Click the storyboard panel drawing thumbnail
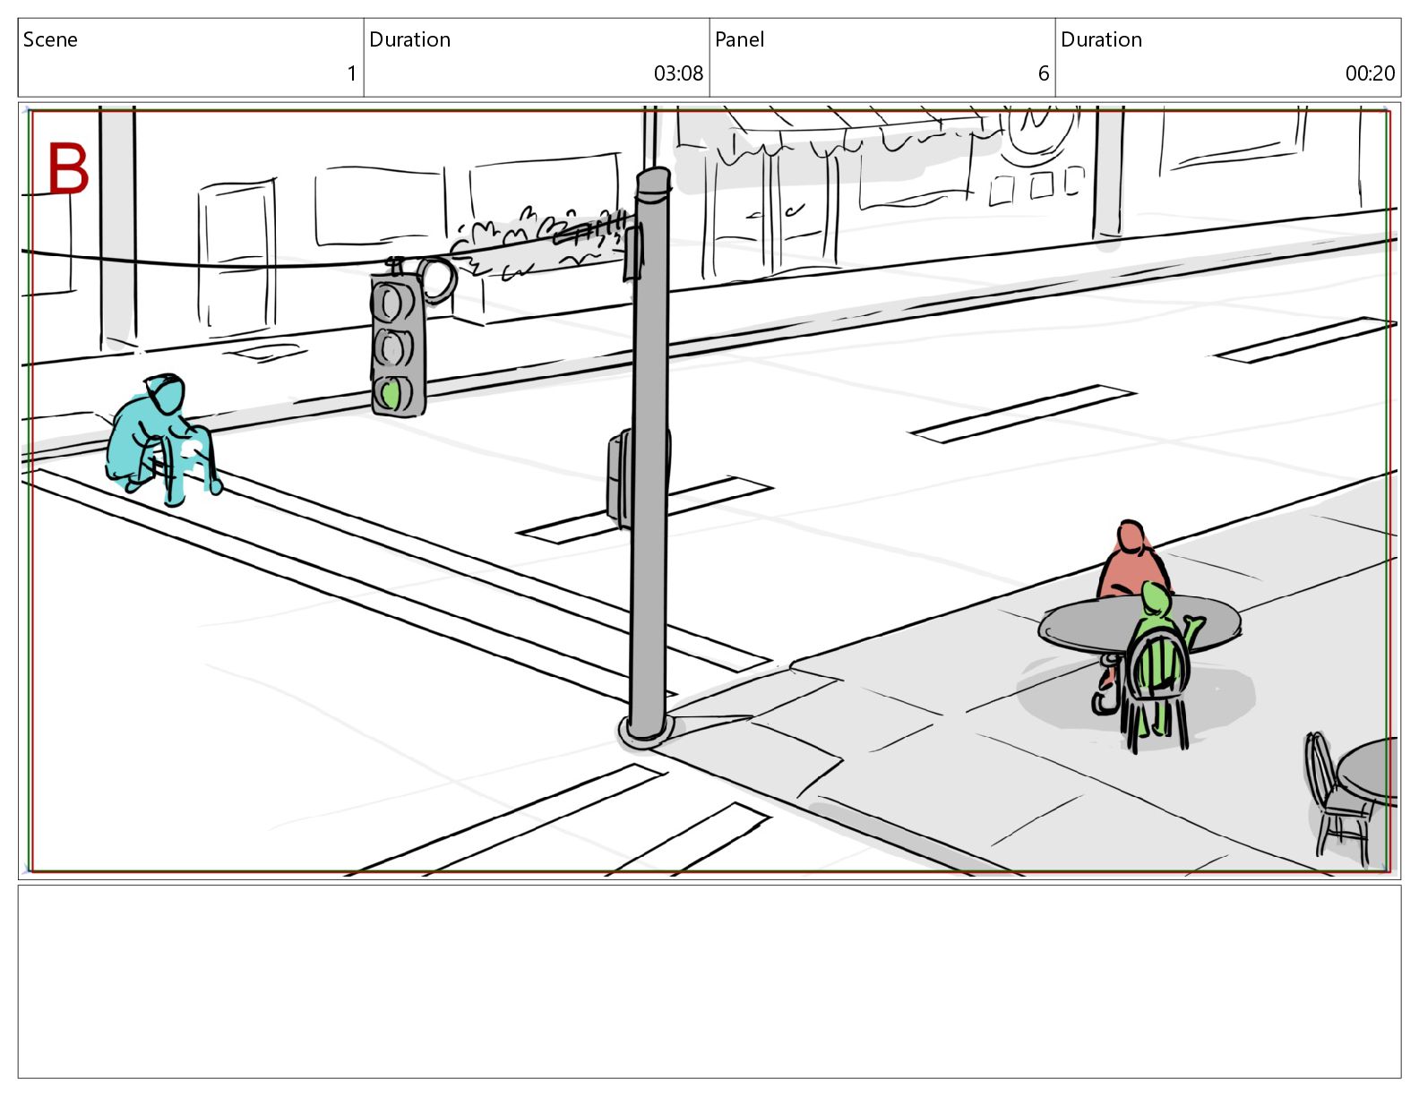 pyautogui.click(x=709, y=490)
